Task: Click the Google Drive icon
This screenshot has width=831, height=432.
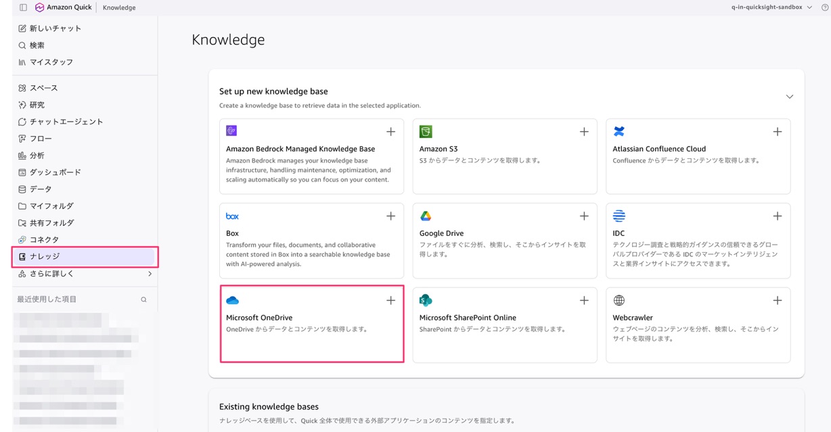Action: point(426,216)
